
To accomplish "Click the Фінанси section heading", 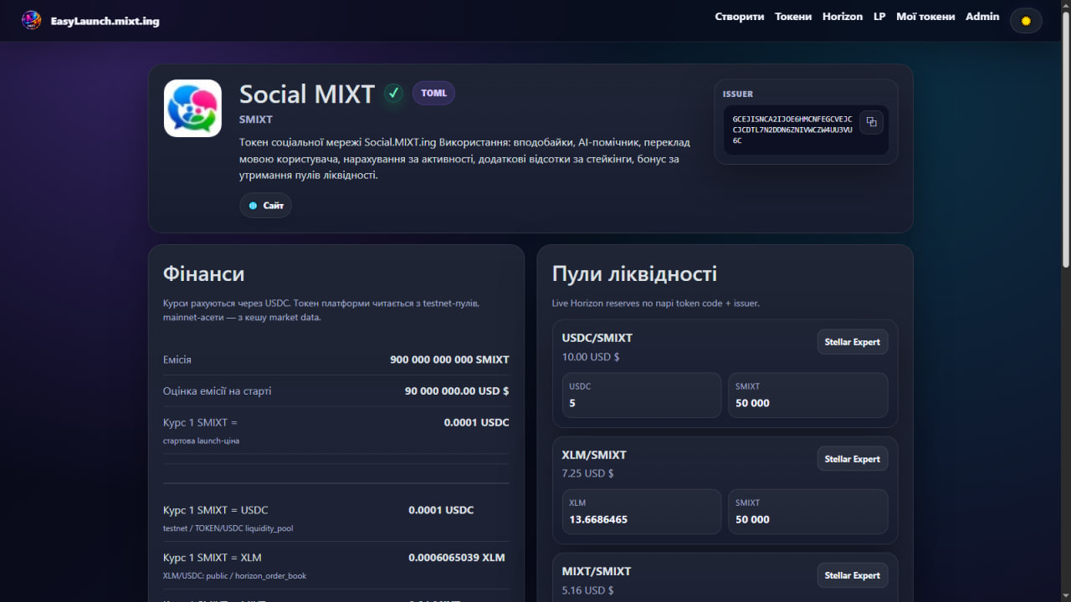I will coord(204,273).
